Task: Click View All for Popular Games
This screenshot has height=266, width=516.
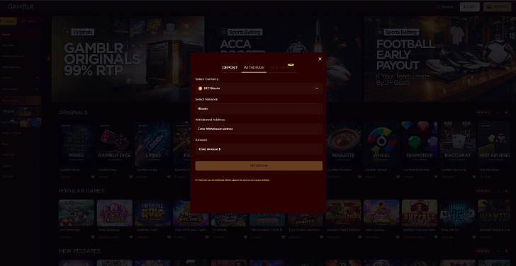Action: pyautogui.click(x=483, y=191)
